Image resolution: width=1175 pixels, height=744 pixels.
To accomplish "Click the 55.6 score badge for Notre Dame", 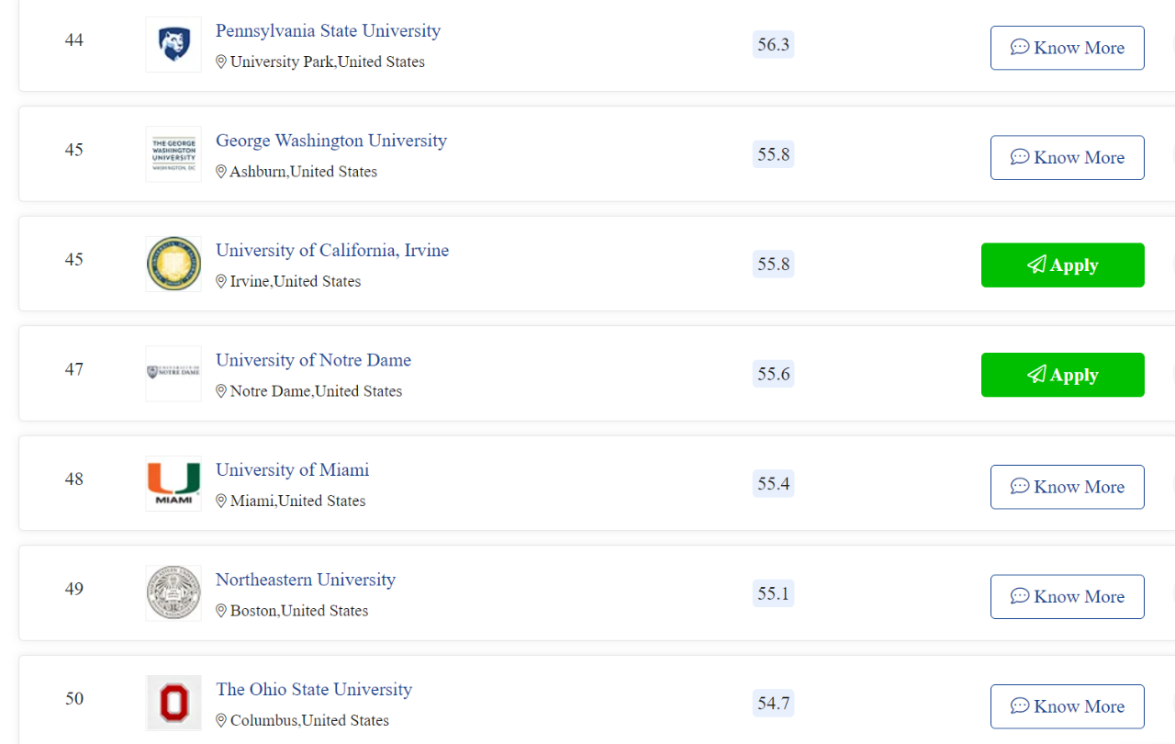I will 773,374.
